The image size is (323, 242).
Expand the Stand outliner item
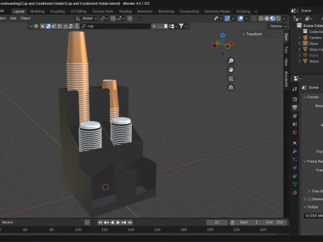tap(299, 61)
